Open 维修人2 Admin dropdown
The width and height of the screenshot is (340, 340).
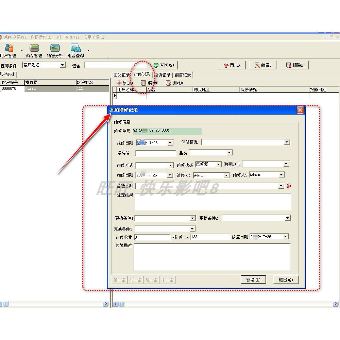281,174
